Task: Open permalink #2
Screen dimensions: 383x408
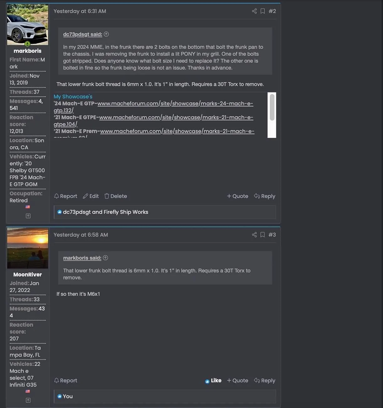Action: click(272, 11)
